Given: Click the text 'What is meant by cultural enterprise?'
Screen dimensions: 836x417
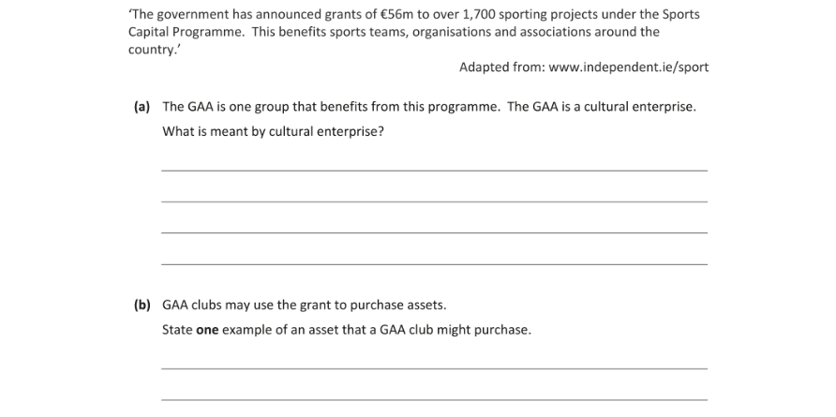Looking at the screenshot, I should [273, 131].
